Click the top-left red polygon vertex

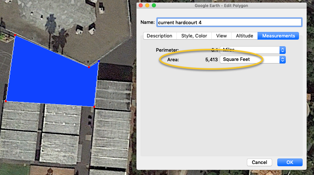pos(15,35)
